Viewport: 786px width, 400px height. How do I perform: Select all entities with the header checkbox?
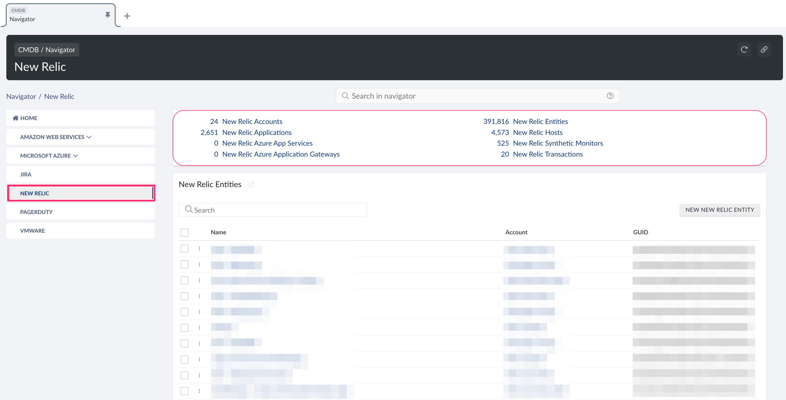pyautogui.click(x=184, y=232)
